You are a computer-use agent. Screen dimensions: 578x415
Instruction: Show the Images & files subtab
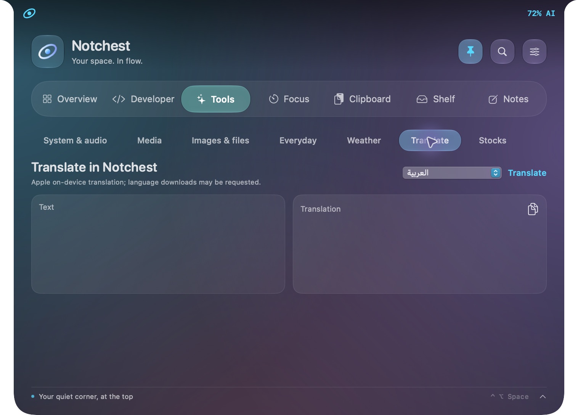(220, 140)
